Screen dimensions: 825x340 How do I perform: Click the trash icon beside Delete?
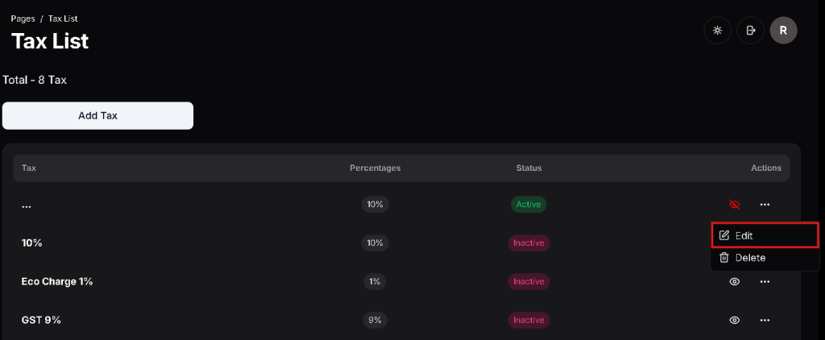pos(724,258)
